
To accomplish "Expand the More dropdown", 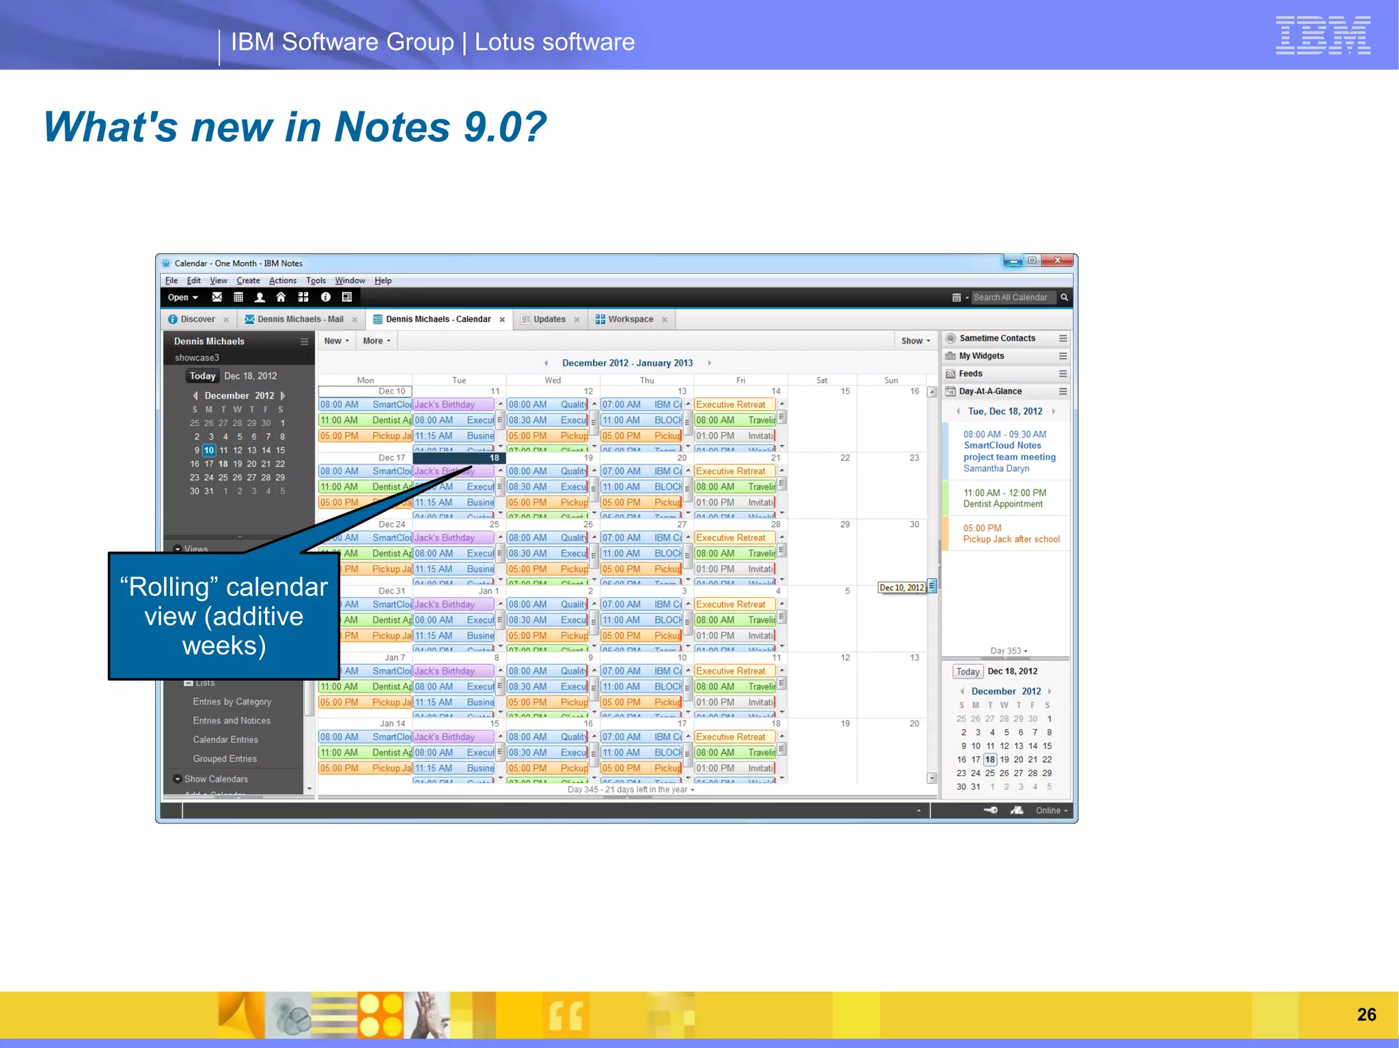I will pyautogui.click(x=377, y=341).
